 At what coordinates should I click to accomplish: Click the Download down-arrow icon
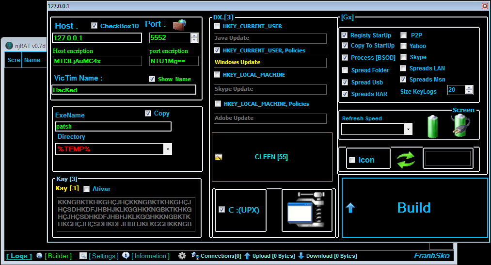click(x=301, y=256)
